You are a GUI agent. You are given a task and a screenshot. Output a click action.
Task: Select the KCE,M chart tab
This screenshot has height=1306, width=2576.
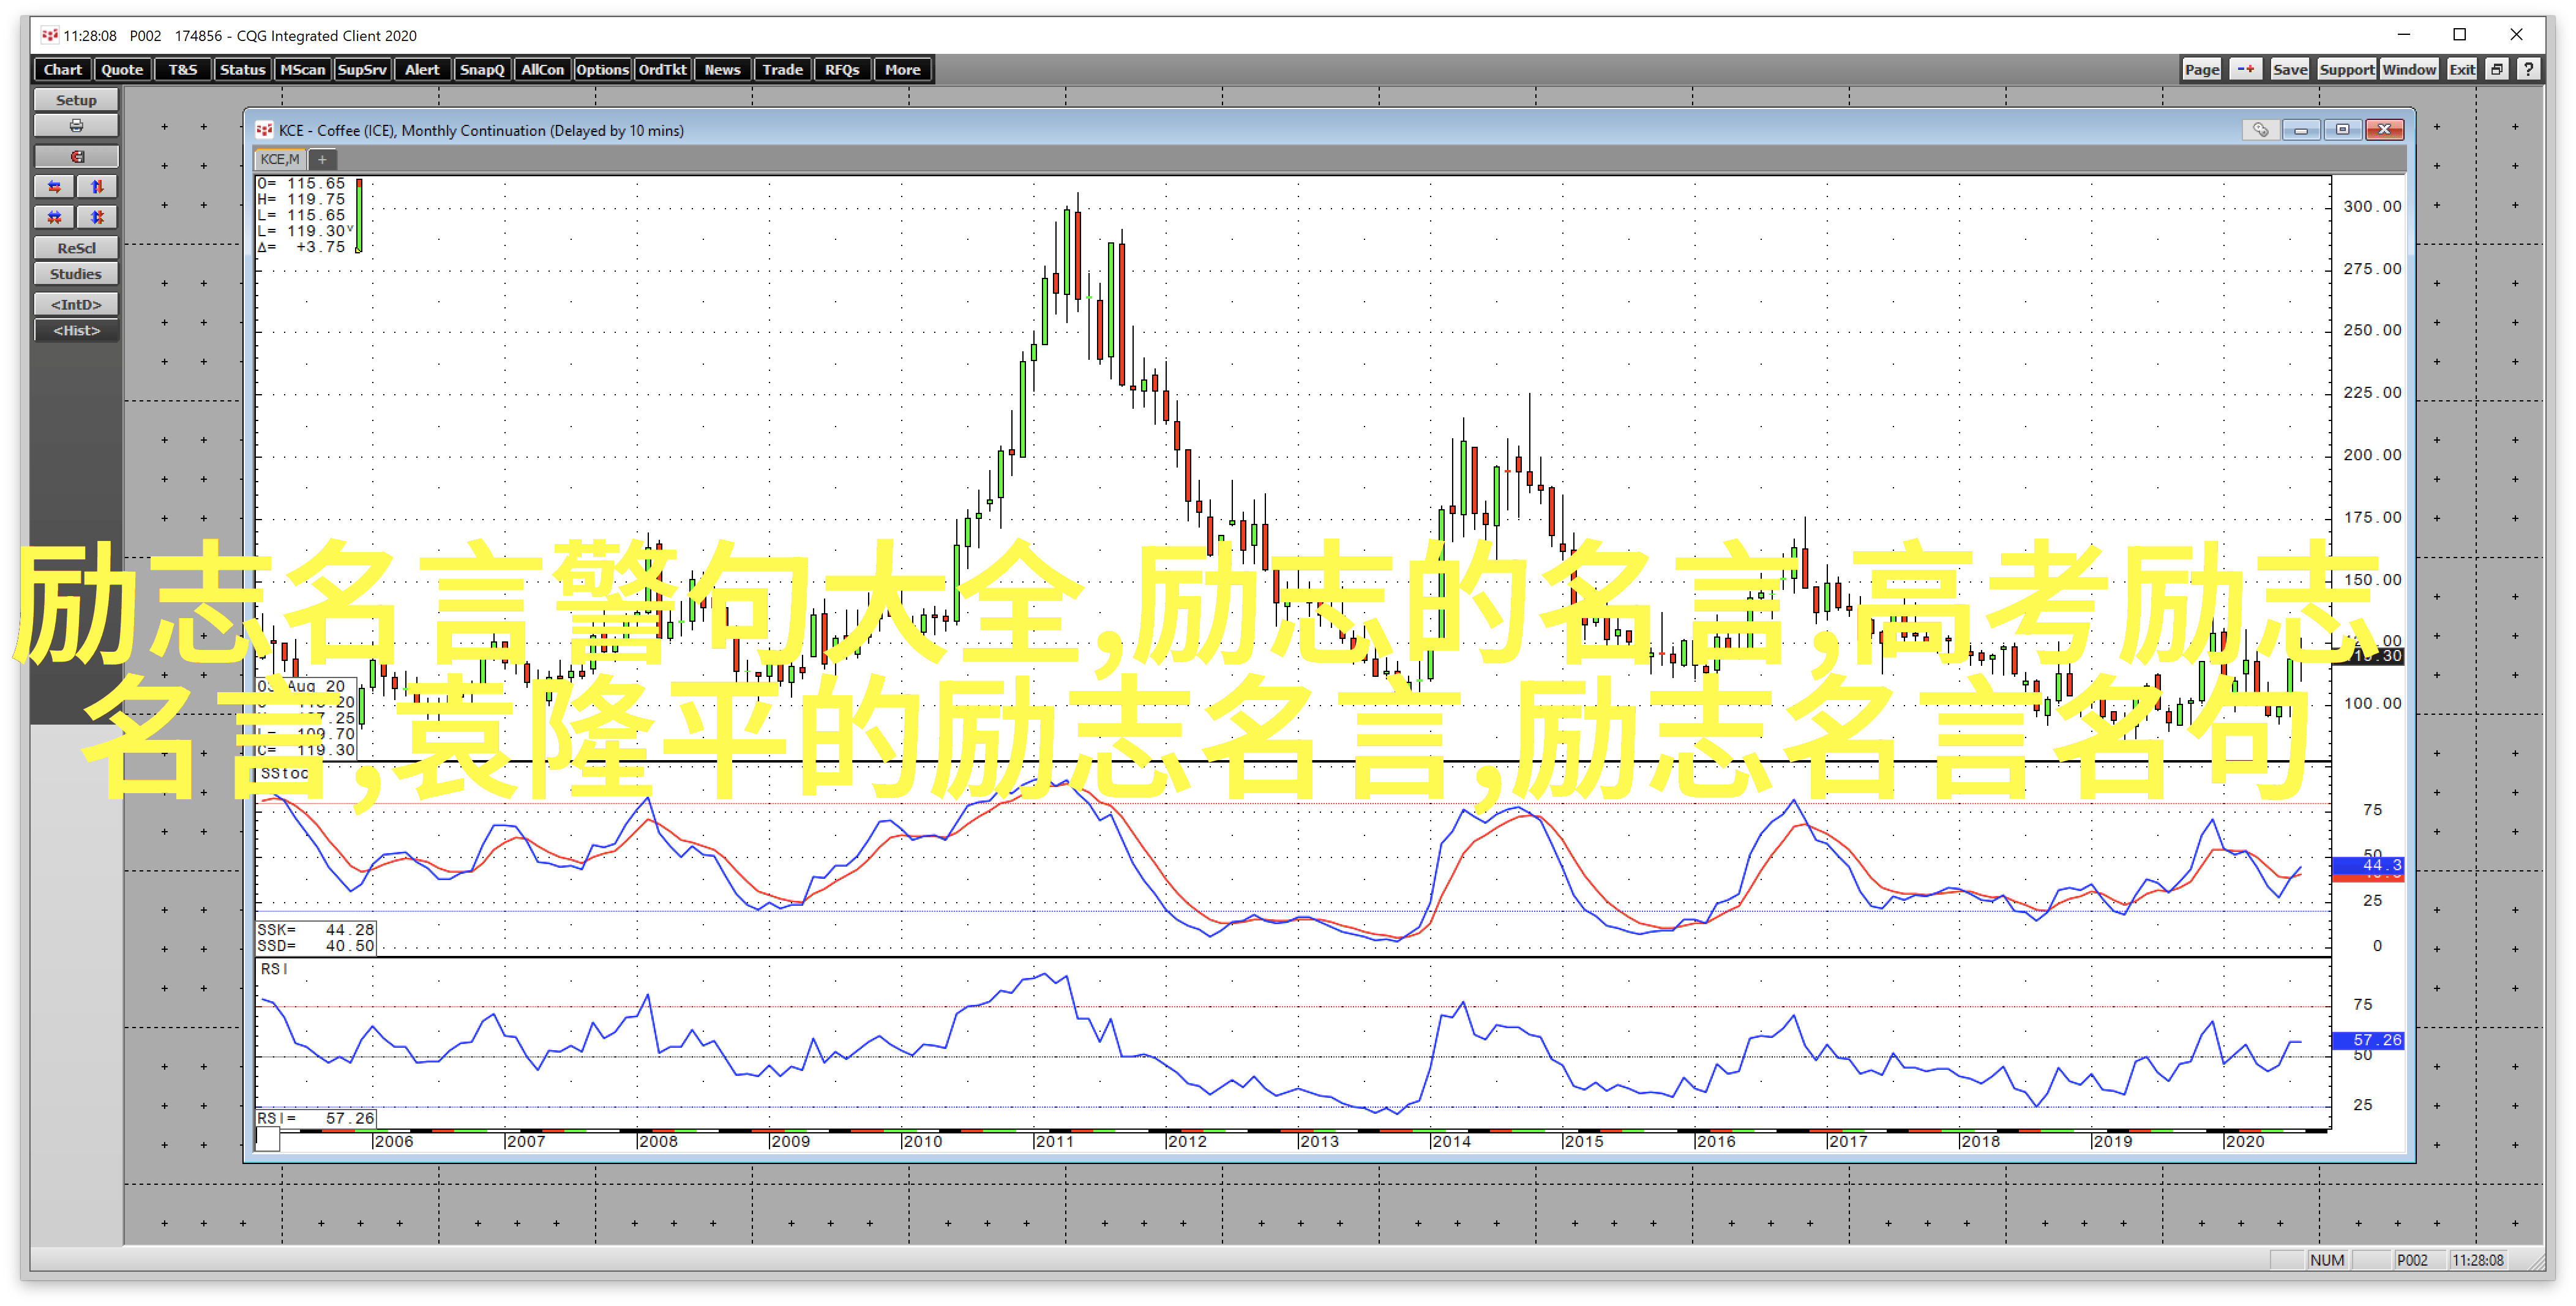coord(279,159)
